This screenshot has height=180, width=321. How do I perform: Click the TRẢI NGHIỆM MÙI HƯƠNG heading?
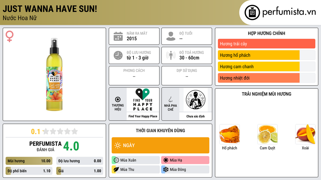click(x=266, y=94)
